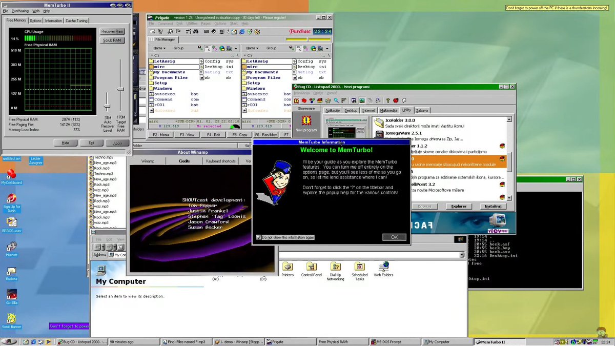Switch to Cache Tuning tab in MemTurbo

point(76,21)
